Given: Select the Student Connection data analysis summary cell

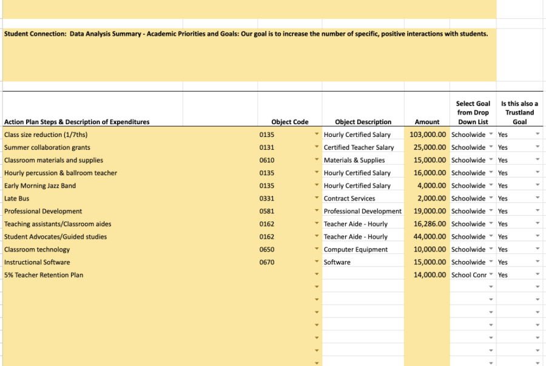Looking at the screenshot, I should tap(249, 55).
